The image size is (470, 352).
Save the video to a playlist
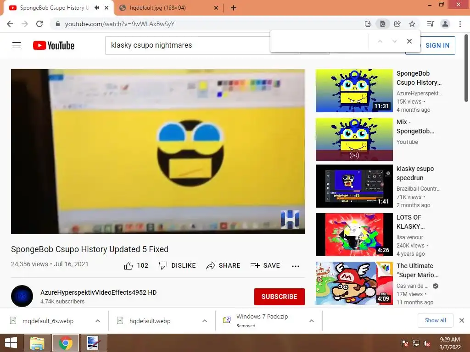tap(265, 265)
